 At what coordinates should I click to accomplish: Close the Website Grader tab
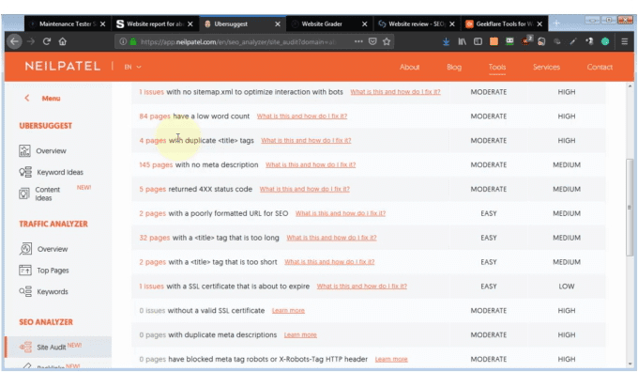365,24
